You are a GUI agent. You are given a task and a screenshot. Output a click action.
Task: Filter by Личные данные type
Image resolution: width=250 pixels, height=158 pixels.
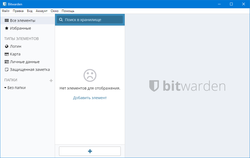[x=28, y=62]
